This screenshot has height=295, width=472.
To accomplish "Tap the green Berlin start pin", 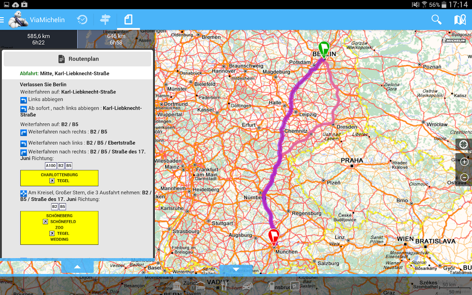I will click(x=324, y=50).
